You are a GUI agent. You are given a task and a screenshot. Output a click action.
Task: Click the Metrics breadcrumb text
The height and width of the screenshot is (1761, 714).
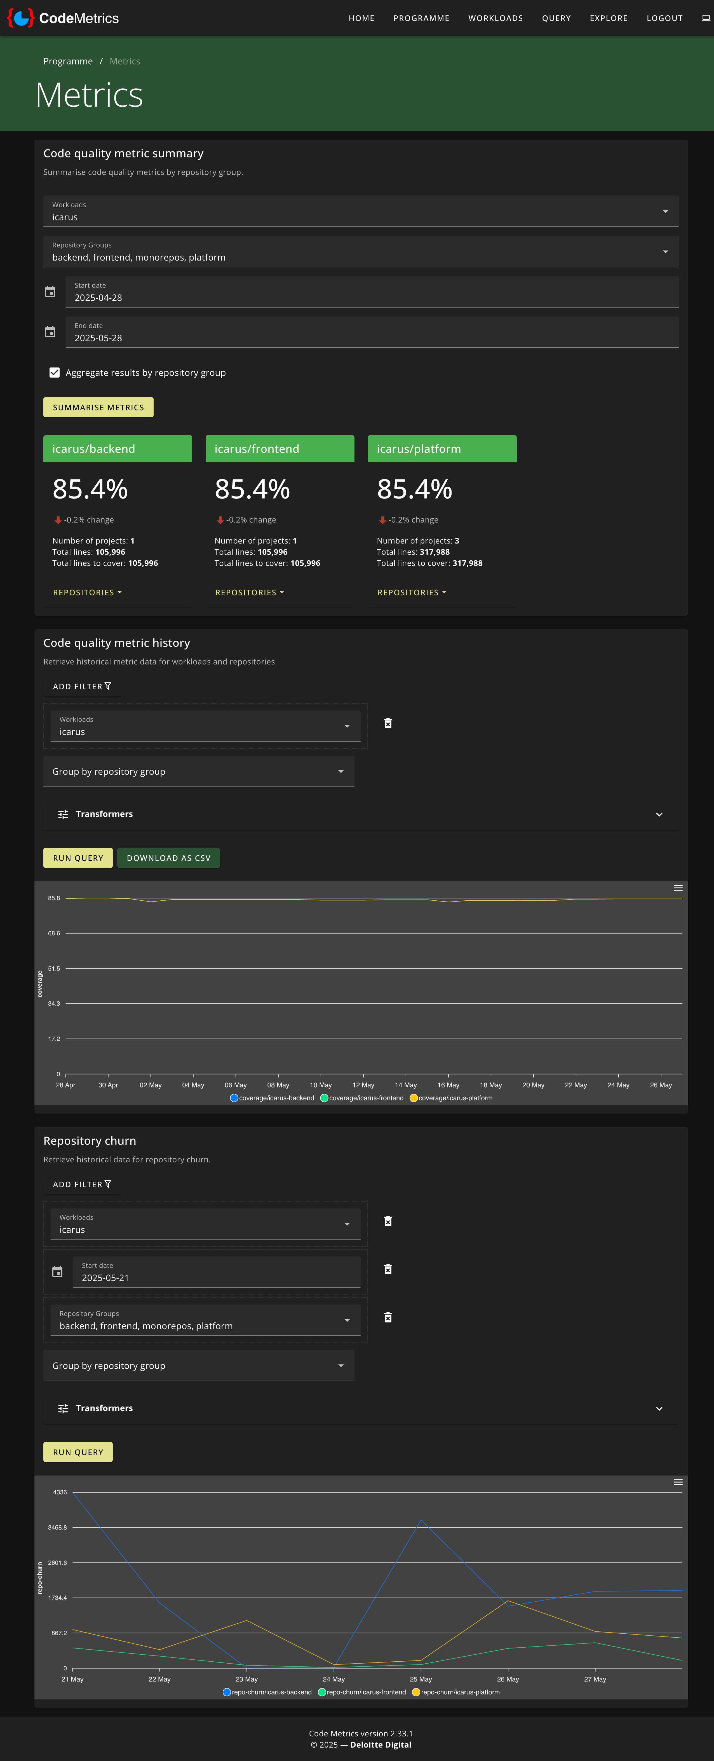125,62
